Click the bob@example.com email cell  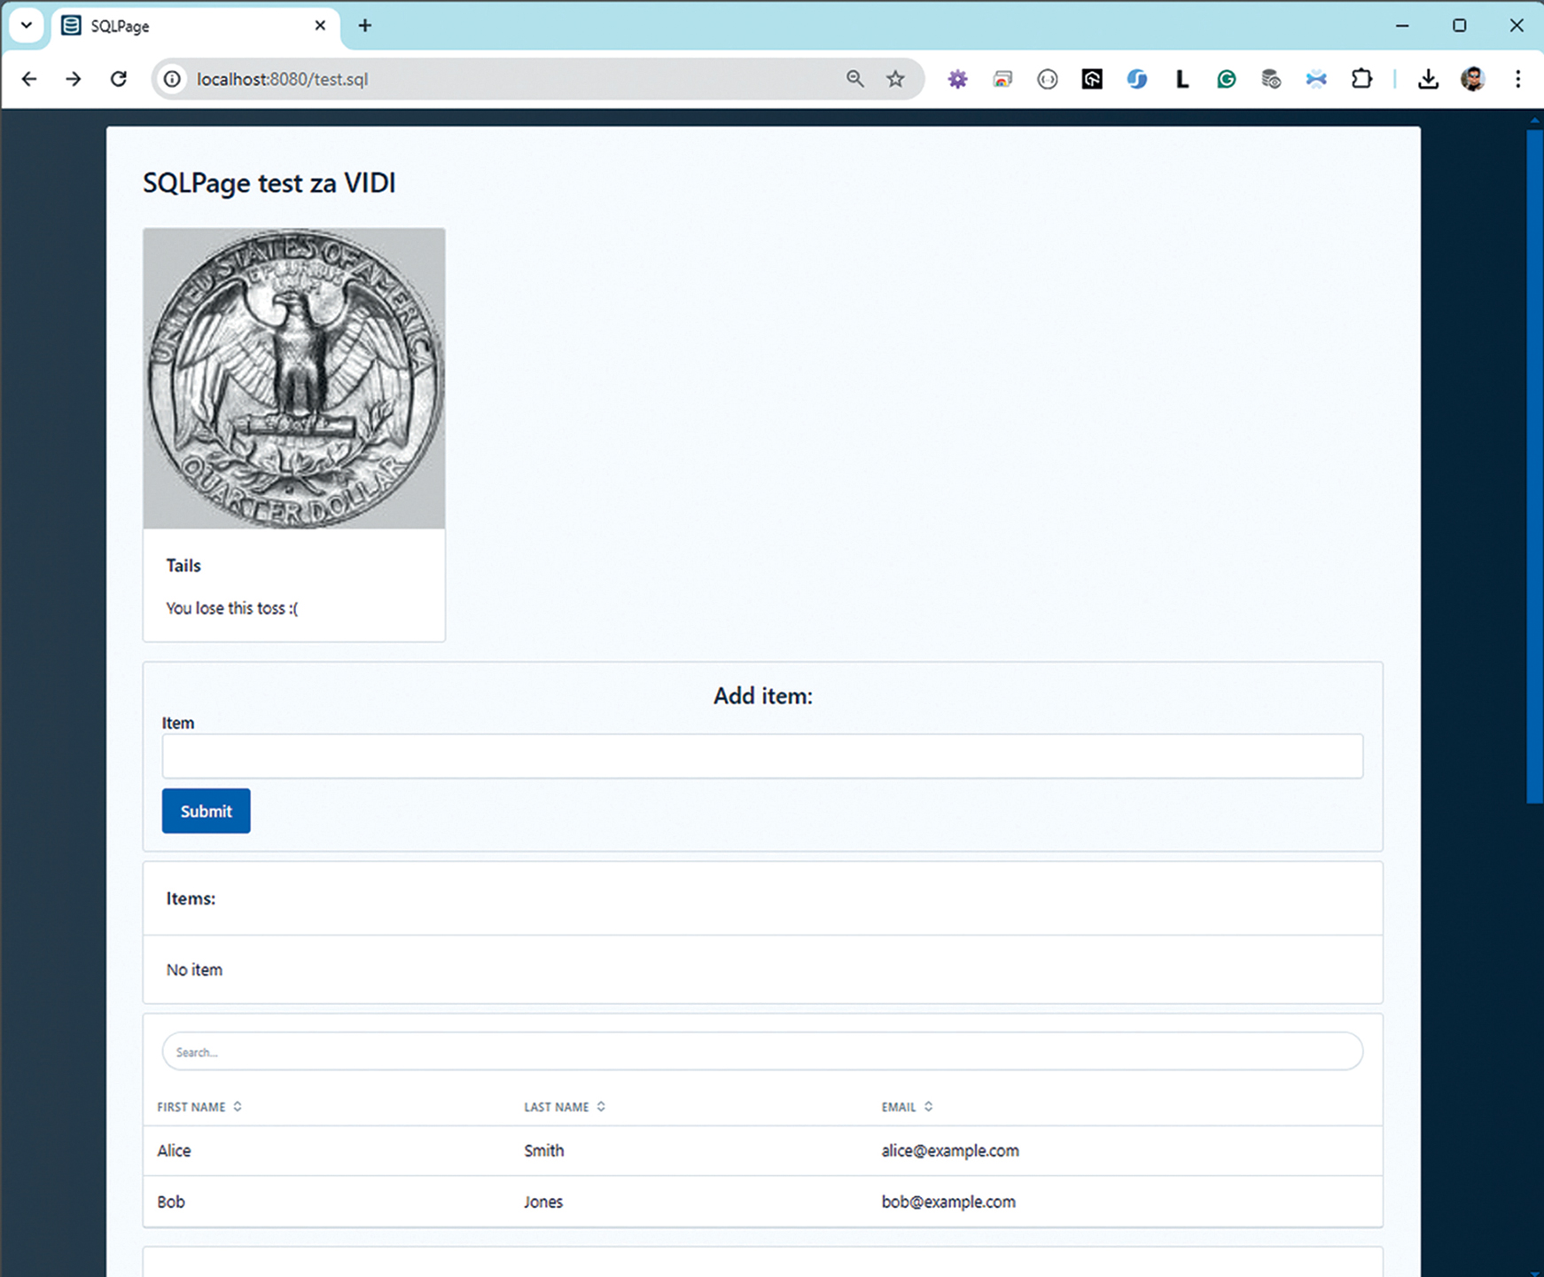pyautogui.click(x=948, y=1202)
